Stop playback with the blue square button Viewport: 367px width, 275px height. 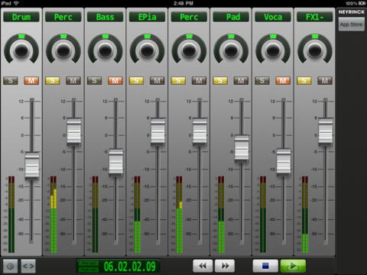click(265, 266)
